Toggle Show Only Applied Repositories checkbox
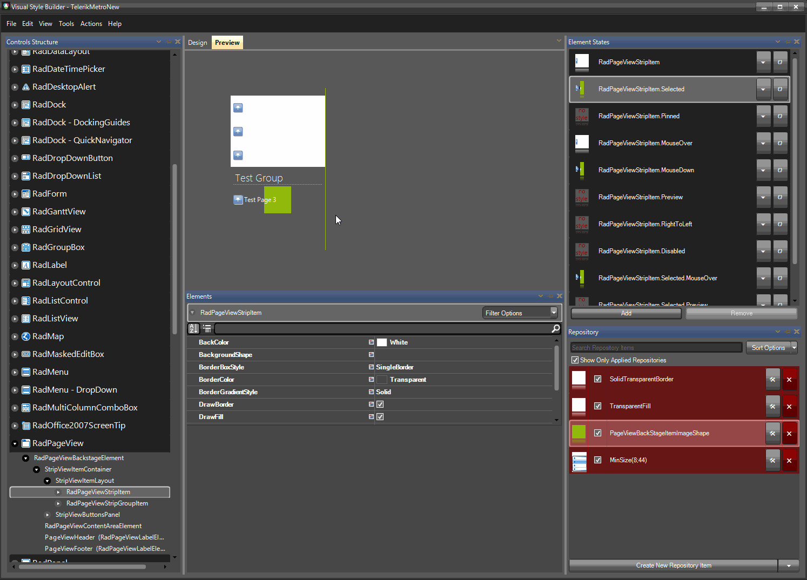807x580 pixels. 575,360
